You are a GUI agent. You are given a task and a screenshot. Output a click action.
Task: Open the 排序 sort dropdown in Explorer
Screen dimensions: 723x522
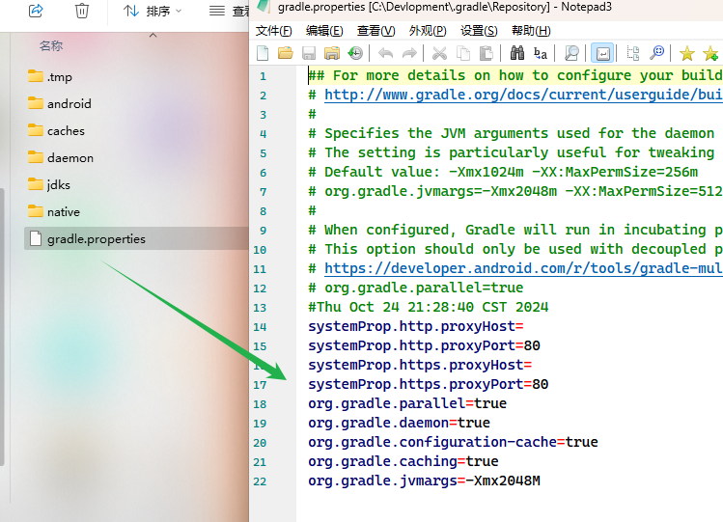pyautogui.click(x=153, y=11)
